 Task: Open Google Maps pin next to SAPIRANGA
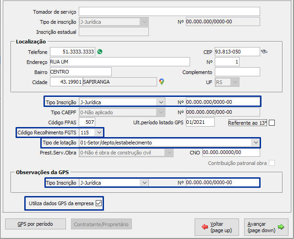point(162,82)
